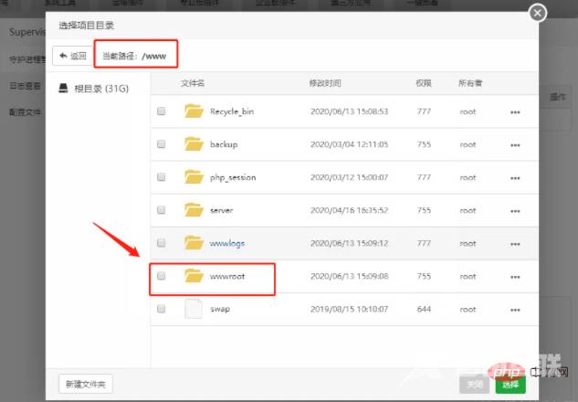Screen dimensions: 578x402
Task: Click the server folder icon
Action: coord(193,210)
